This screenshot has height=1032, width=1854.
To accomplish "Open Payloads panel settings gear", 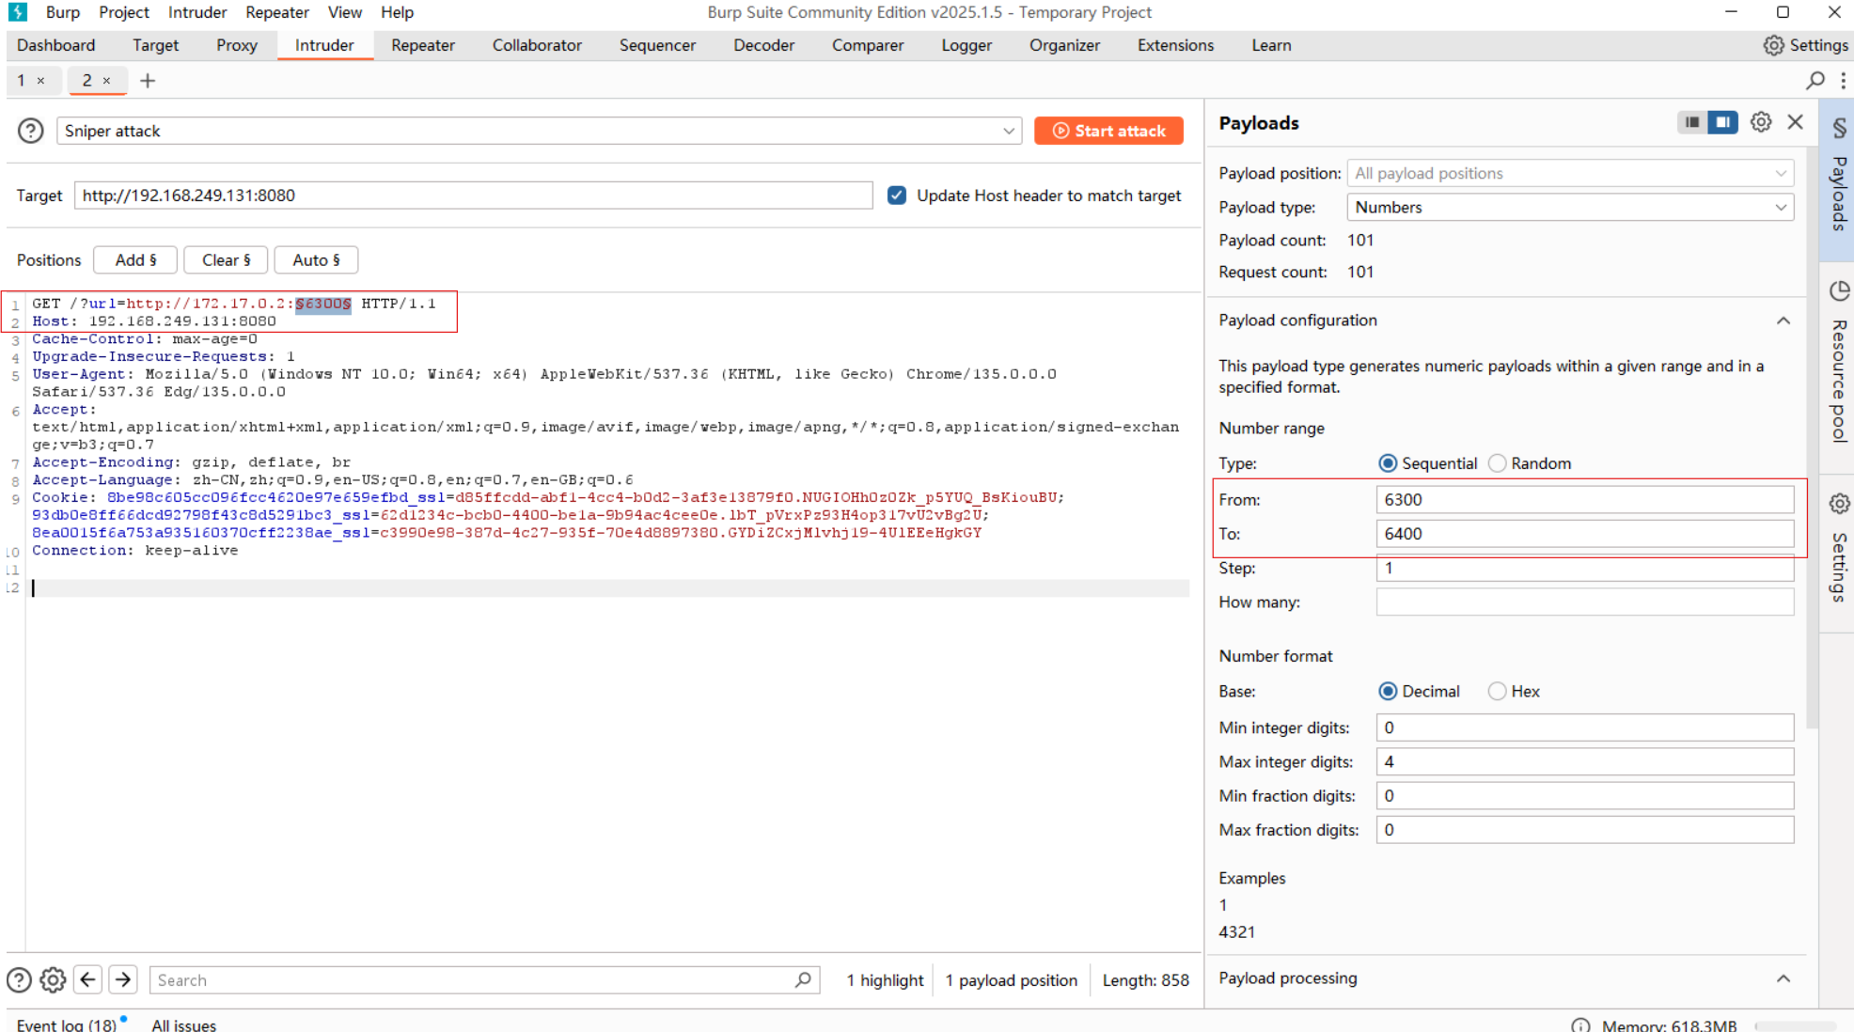I will click(1761, 122).
